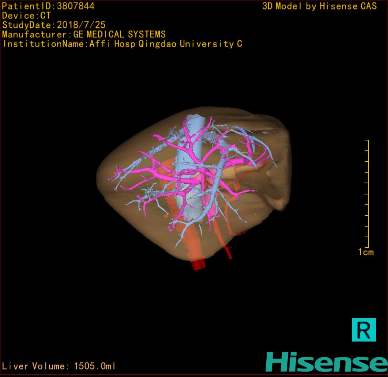This screenshot has width=388, height=377.
Task: Click the top tick of the scale ruler
Action: pos(367,140)
